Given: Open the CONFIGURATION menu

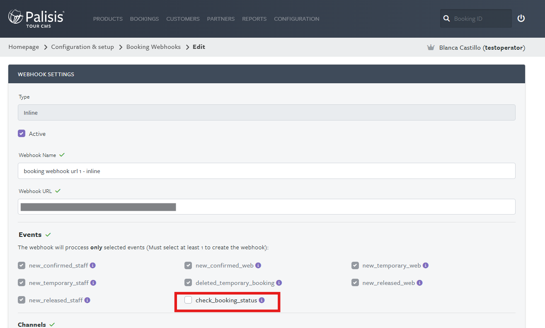Looking at the screenshot, I should (x=296, y=19).
